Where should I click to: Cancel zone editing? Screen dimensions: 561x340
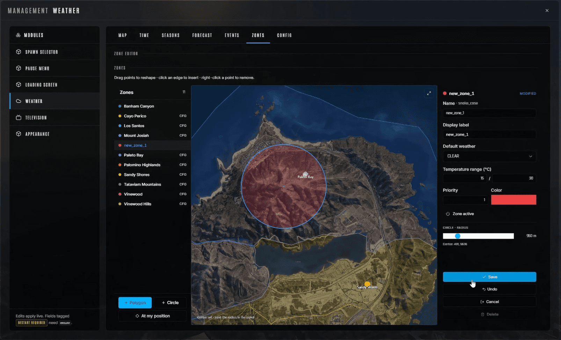pyautogui.click(x=489, y=302)
